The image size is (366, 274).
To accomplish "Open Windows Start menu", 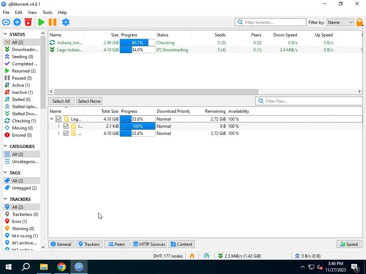I will point(9,267).
